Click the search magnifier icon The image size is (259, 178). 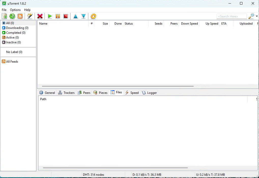click(251, 16)
